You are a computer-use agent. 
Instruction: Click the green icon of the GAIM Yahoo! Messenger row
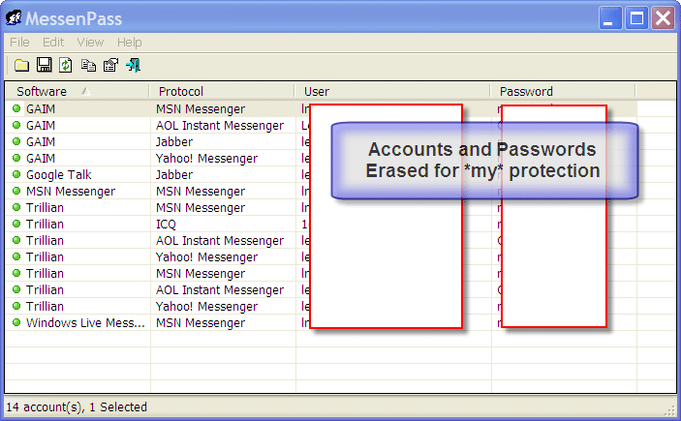tap(16, 158)
